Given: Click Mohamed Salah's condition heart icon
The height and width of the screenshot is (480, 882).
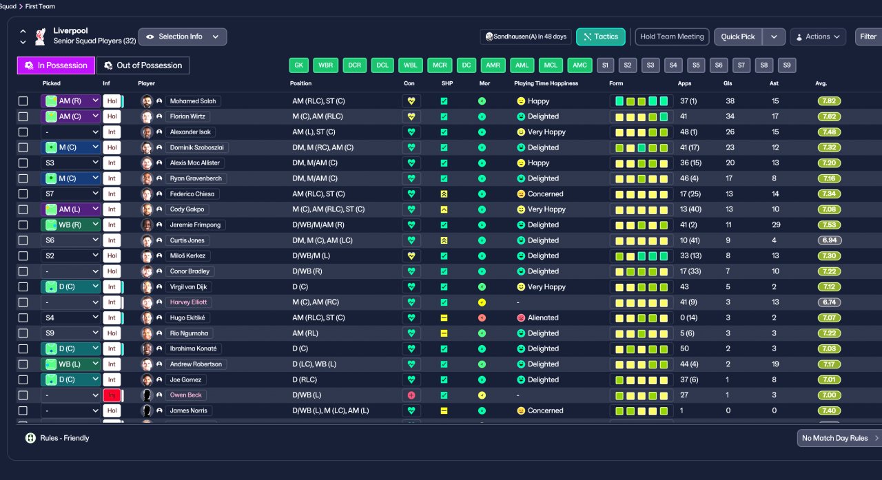Looking at the screenshot, I should tap(412, 101).
